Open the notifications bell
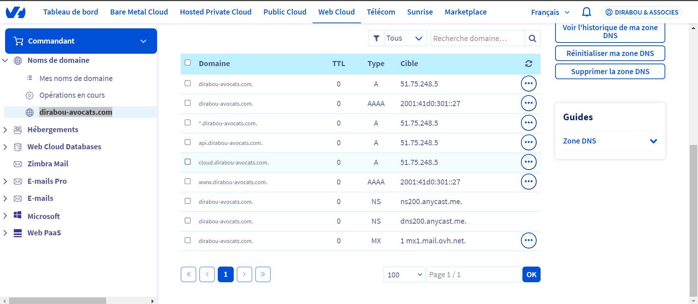The image size is (698, 304). (x=586, y=12)
